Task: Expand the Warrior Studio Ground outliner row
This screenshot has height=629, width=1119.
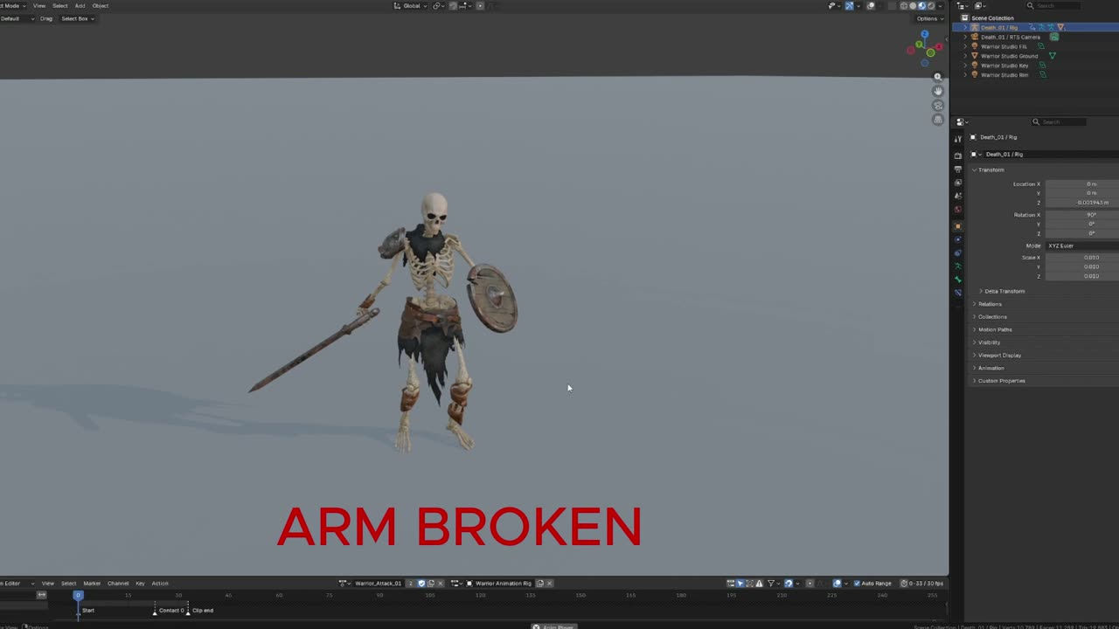Action: (x=965, y=56)
